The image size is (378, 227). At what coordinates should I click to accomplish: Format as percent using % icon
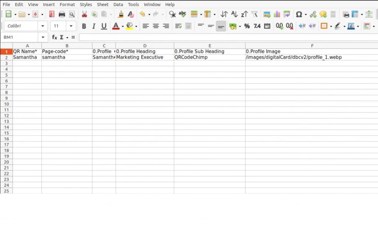click(x=247, y=26)
